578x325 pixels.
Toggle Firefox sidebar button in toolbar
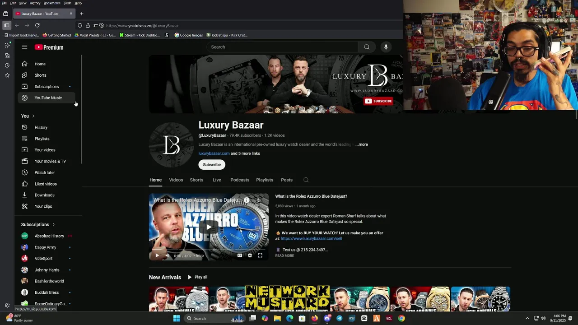6,25
